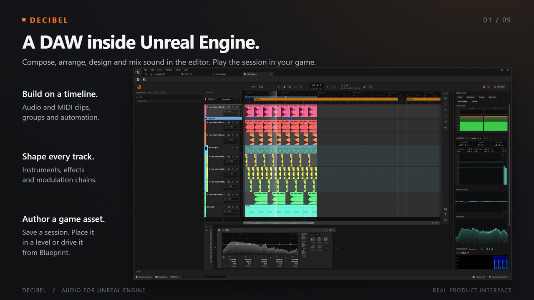Click the orange Decibel logo icon
Viewport: 534px width, 300px height.
[139, 87]
